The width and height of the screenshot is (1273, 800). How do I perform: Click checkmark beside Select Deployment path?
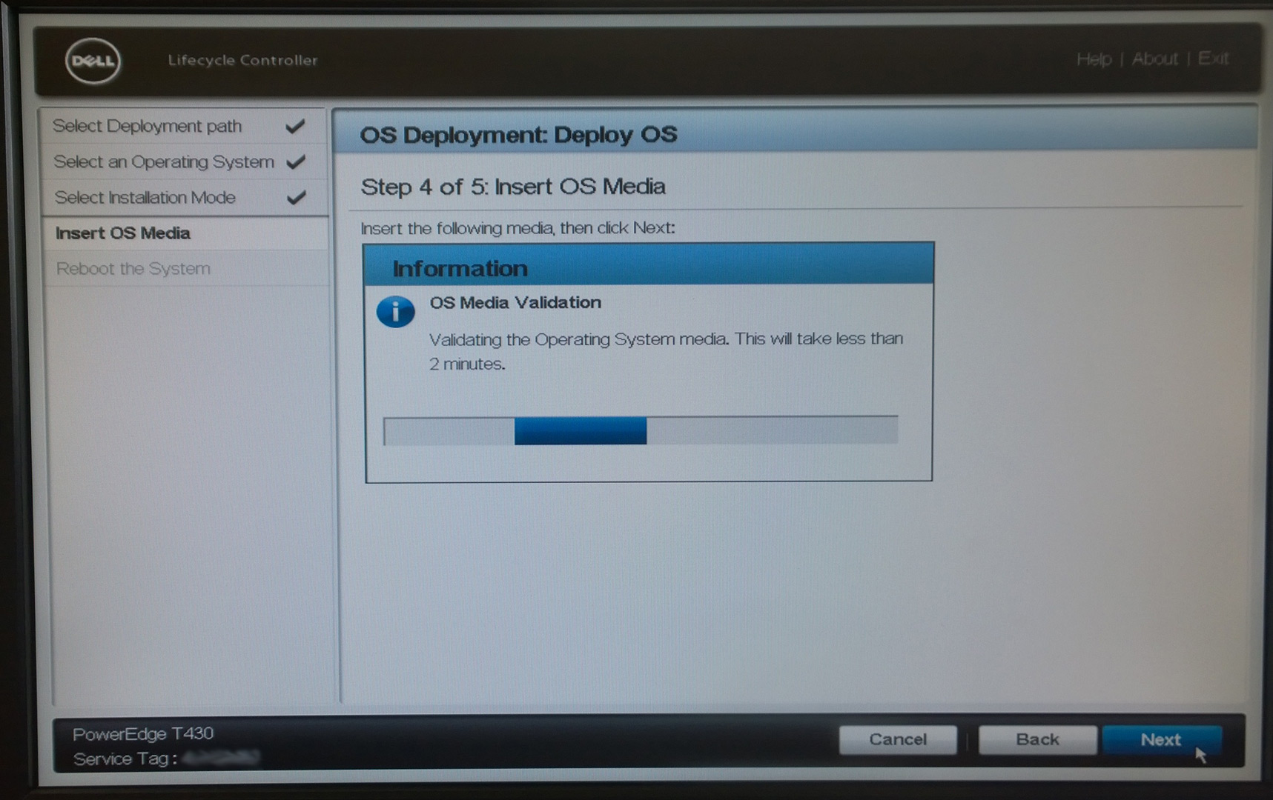point(295,126)
